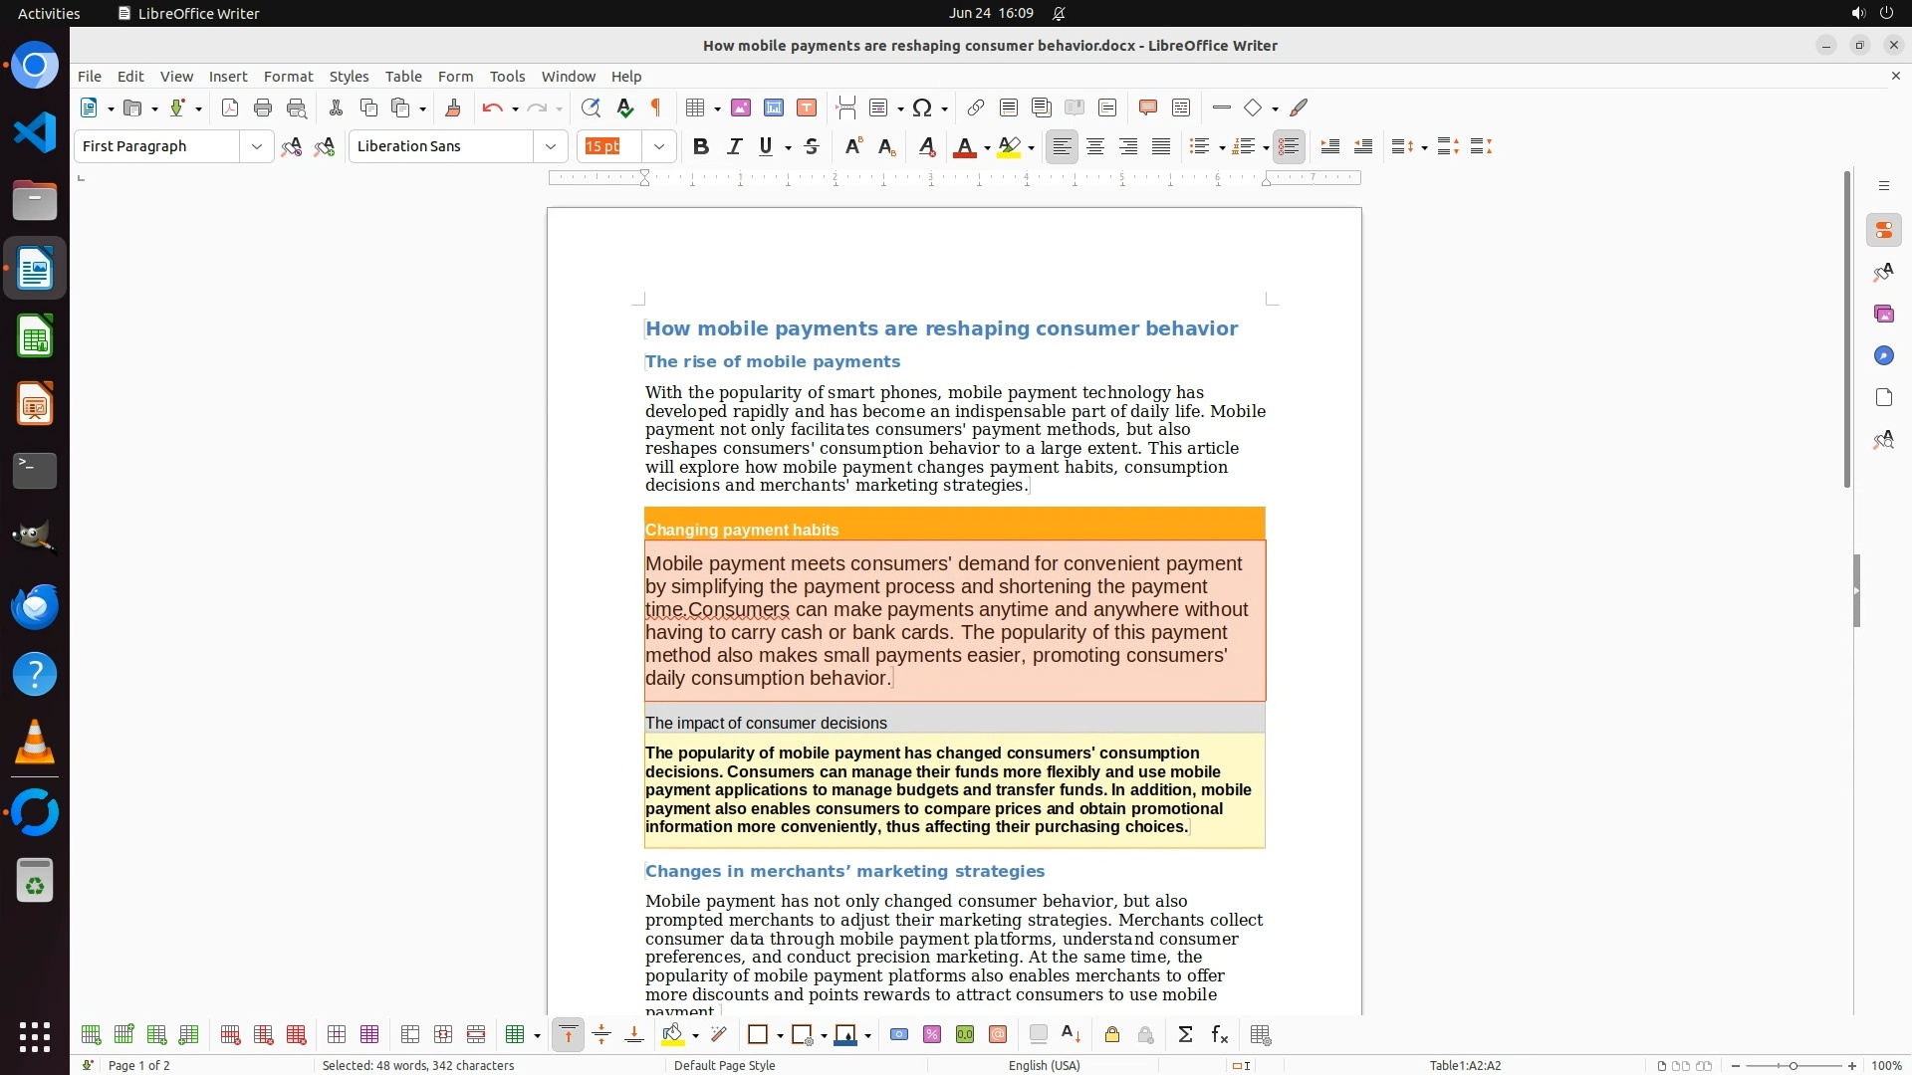Click the zoom slider in the status bar
The width and height of the screenshot is (1912, 1075).
1793,1065
